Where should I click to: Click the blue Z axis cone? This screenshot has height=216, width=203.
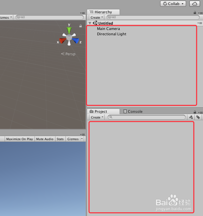[75, 41]
